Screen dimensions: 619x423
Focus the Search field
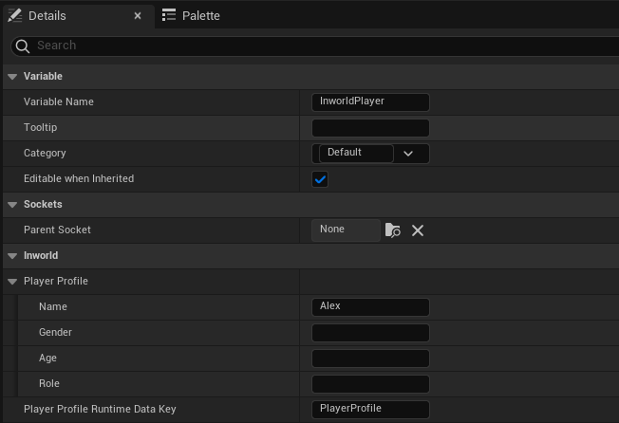[x=315, y=46]
